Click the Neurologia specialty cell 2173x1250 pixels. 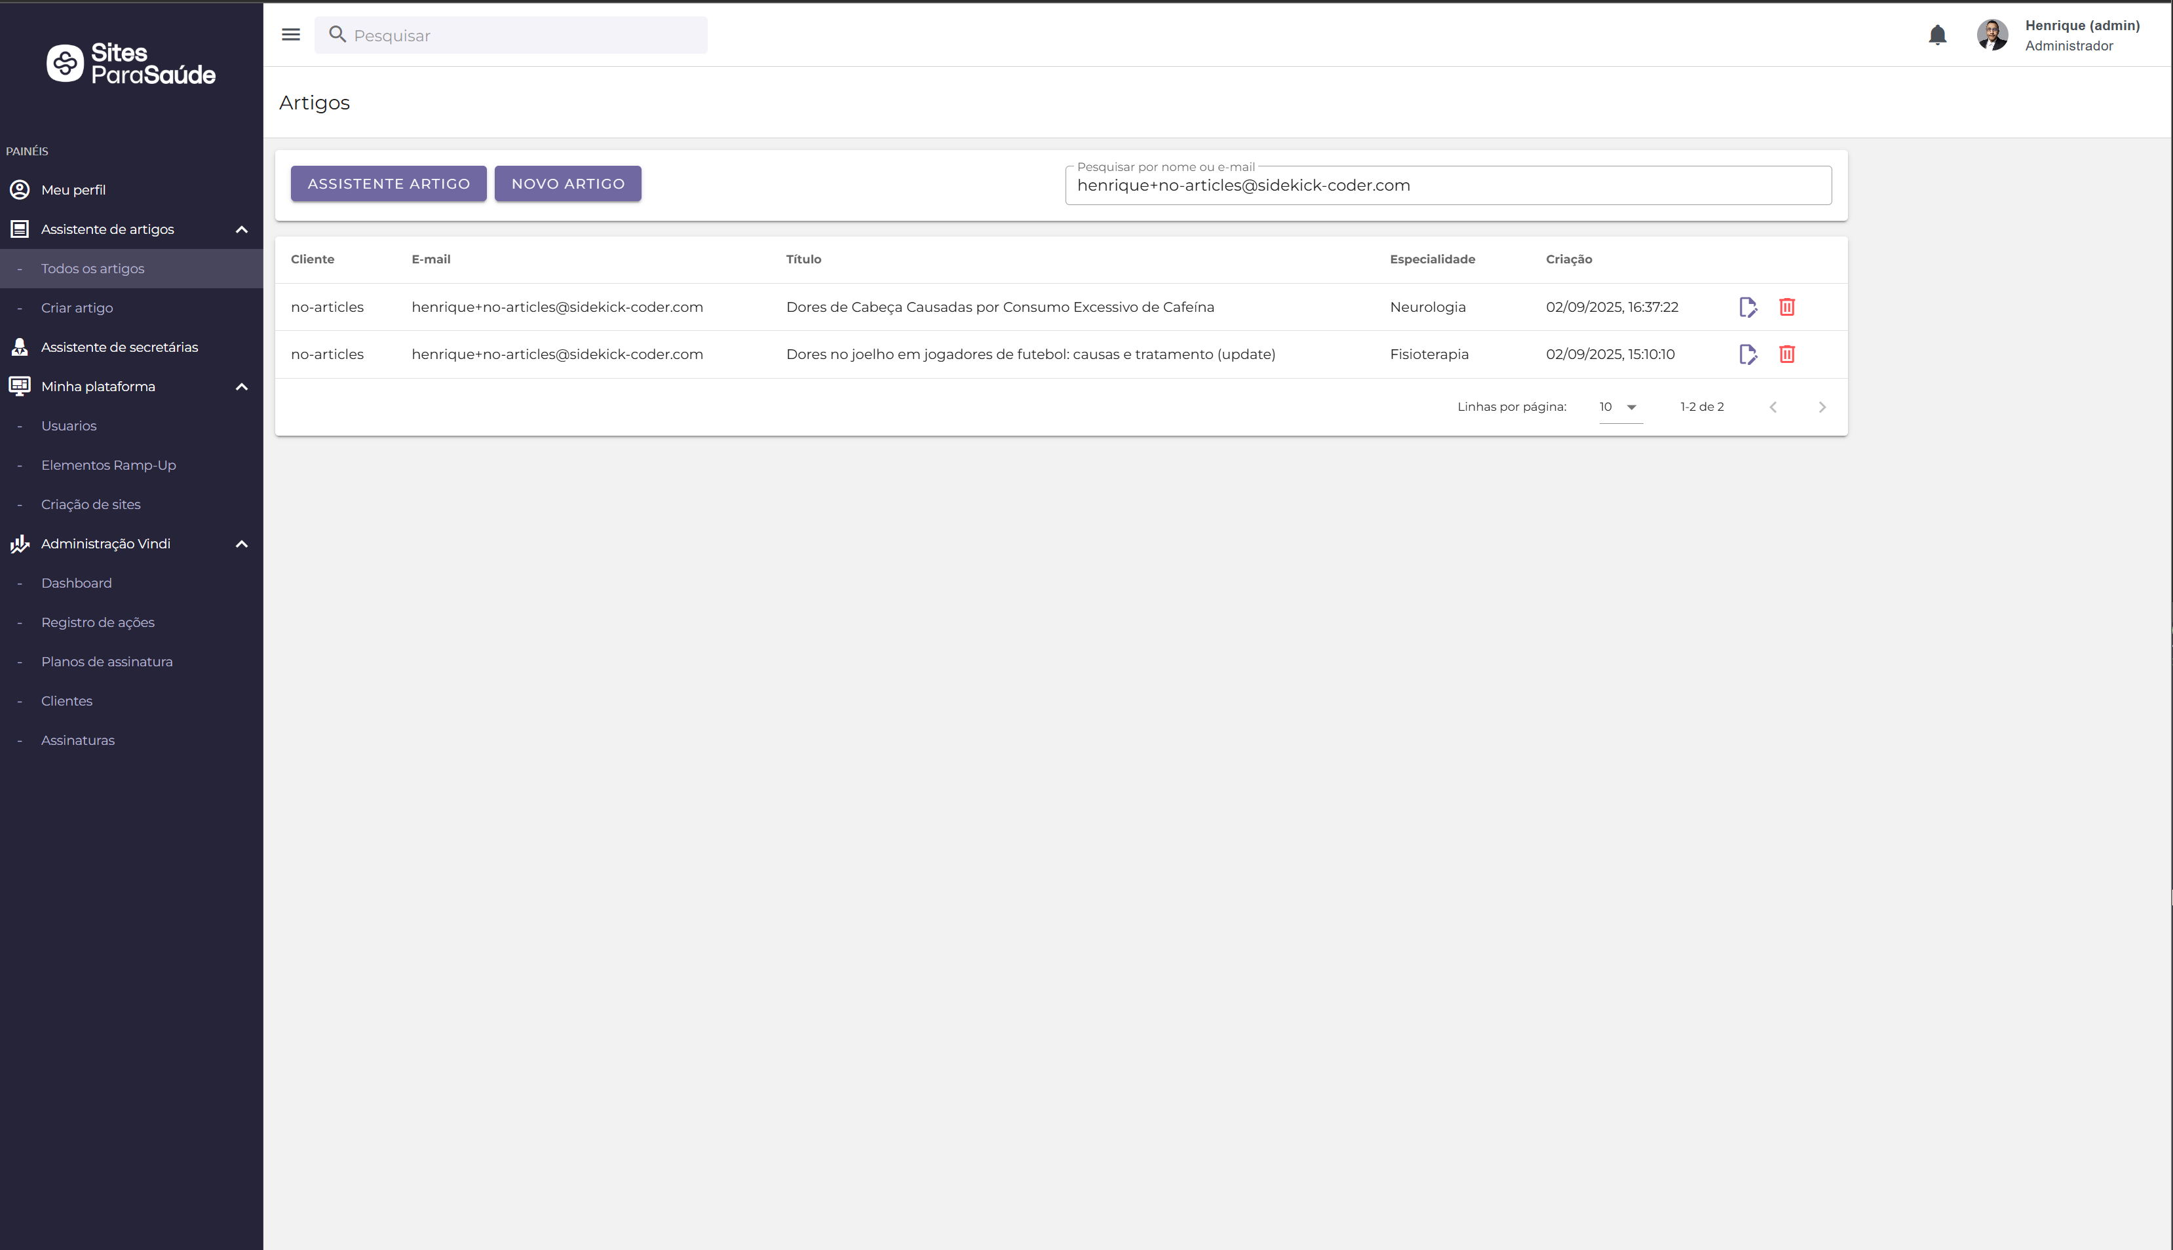[1428, 307]
